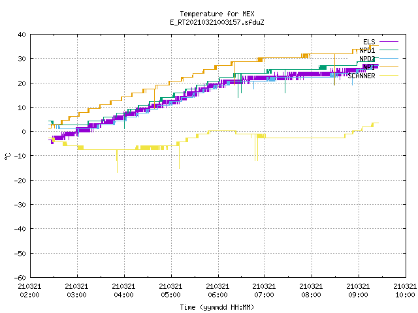Click the y-axis label 30
418x313 pixels.
click(x=22, y=59)
